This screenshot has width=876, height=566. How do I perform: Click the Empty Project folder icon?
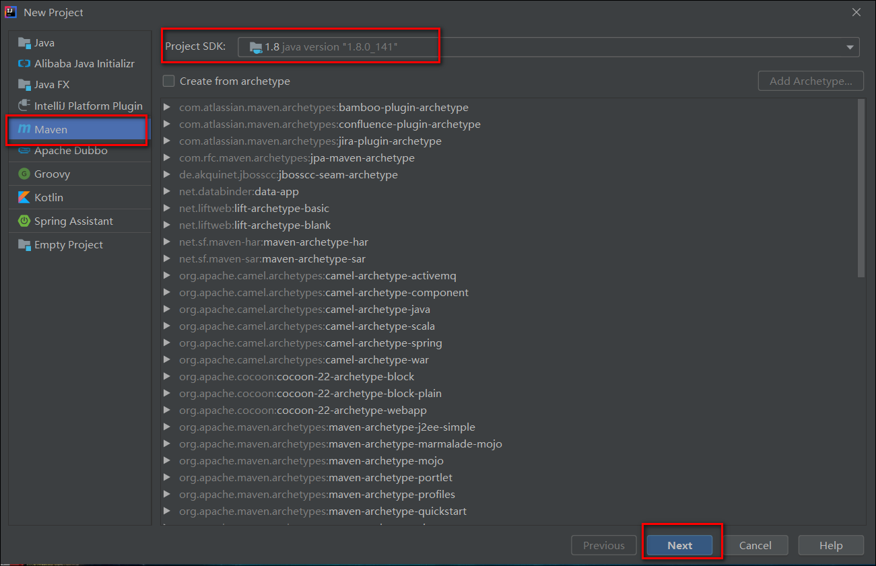[24, 245]
